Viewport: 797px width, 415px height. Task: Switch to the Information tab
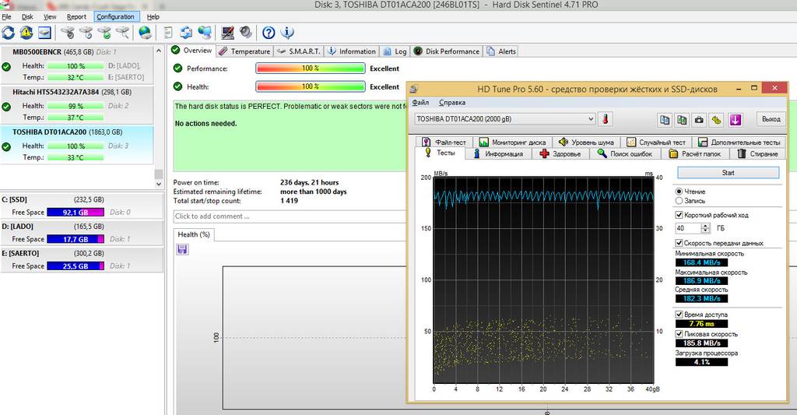pos(351,51)
